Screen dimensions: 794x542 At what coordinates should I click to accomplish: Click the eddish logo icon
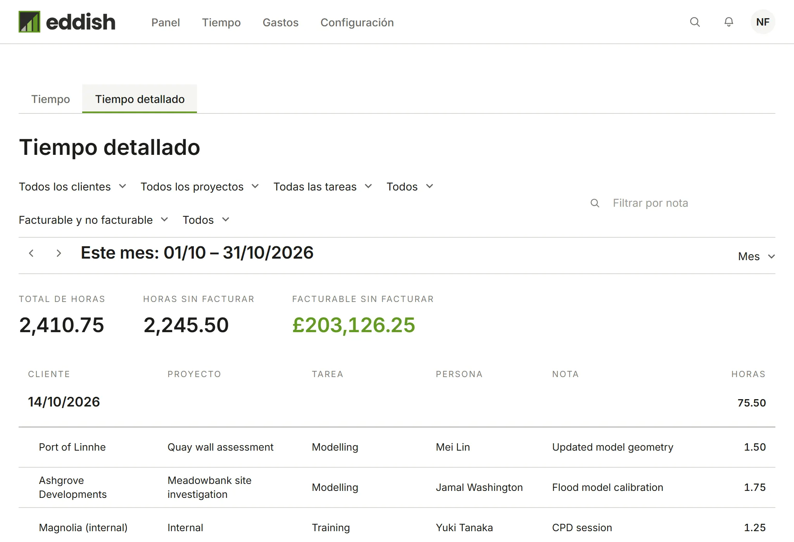(x=29, y=22)
